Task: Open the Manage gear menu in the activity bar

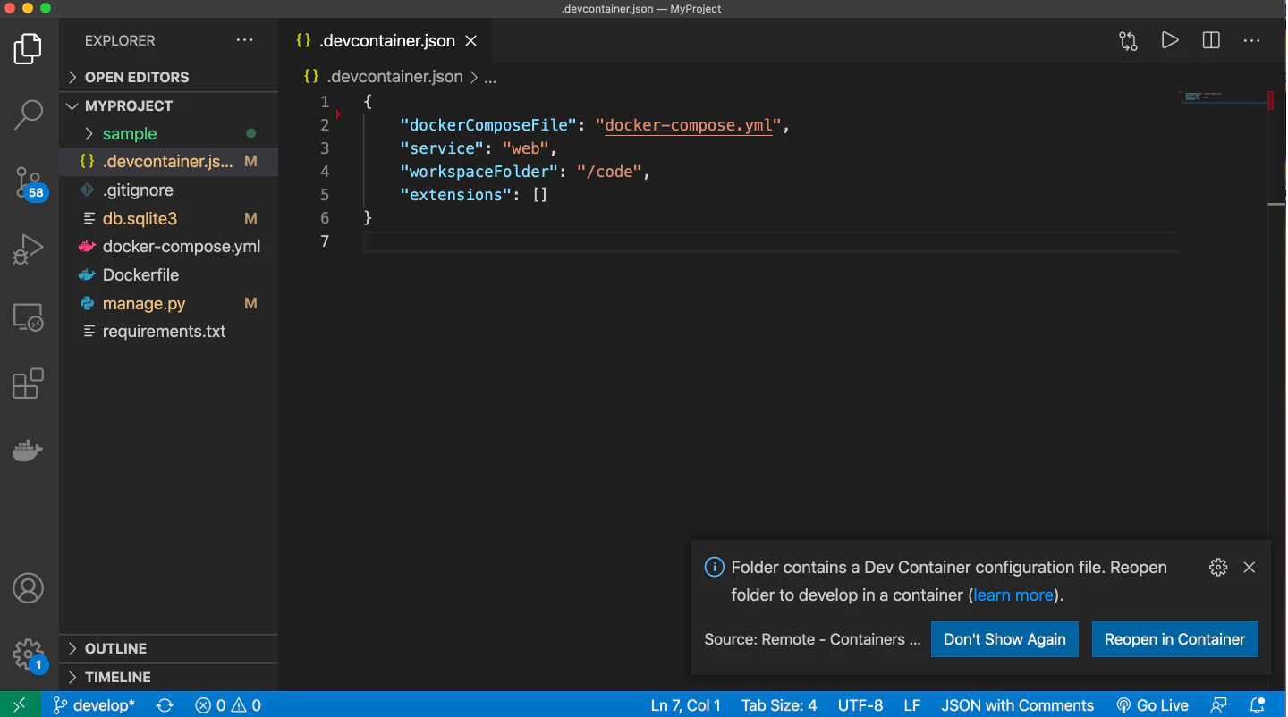Action: (28, 655)
